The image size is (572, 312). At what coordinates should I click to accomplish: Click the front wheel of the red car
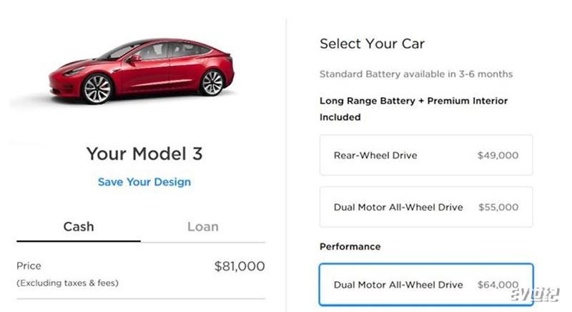(x=97, y=89)
